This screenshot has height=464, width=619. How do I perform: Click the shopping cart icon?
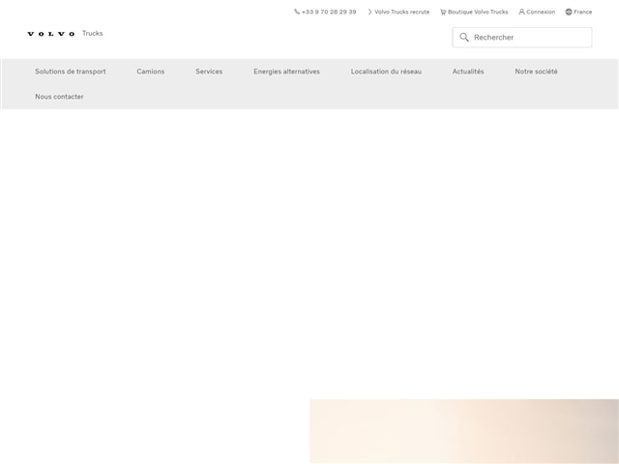443,12
